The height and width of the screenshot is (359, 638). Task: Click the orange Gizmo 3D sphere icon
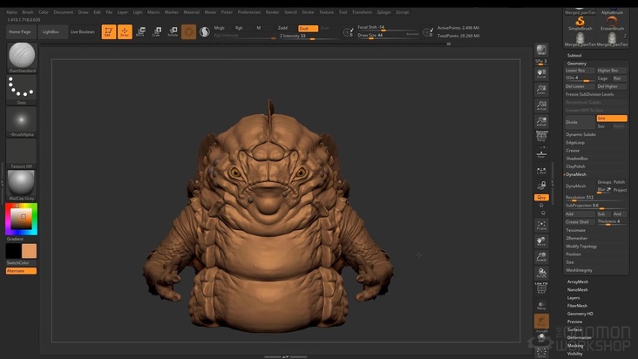click(x=189, y=31)
